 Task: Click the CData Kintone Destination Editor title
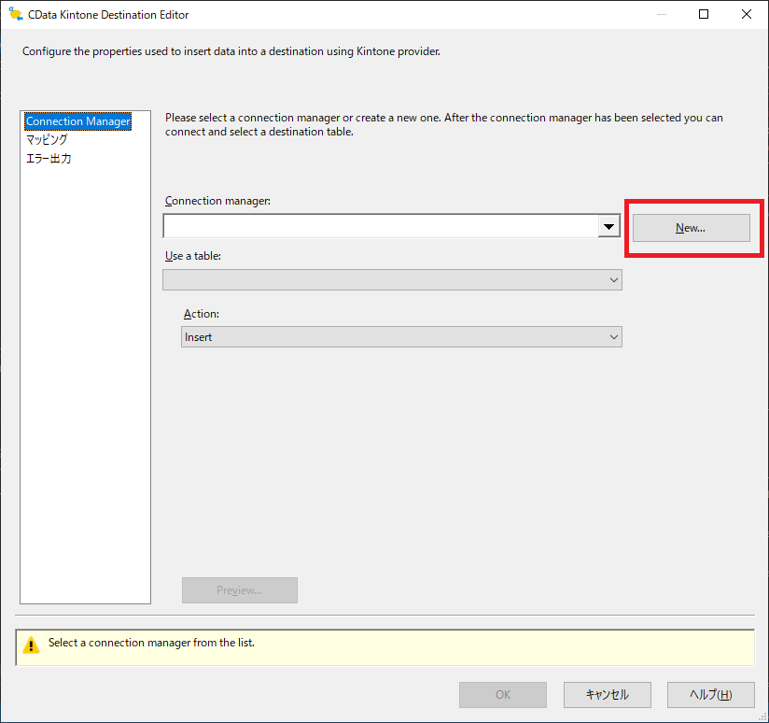(x=107, y=14)
